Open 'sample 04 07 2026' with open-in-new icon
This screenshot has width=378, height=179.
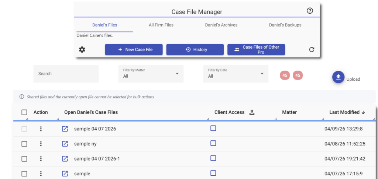coord(65,129)
